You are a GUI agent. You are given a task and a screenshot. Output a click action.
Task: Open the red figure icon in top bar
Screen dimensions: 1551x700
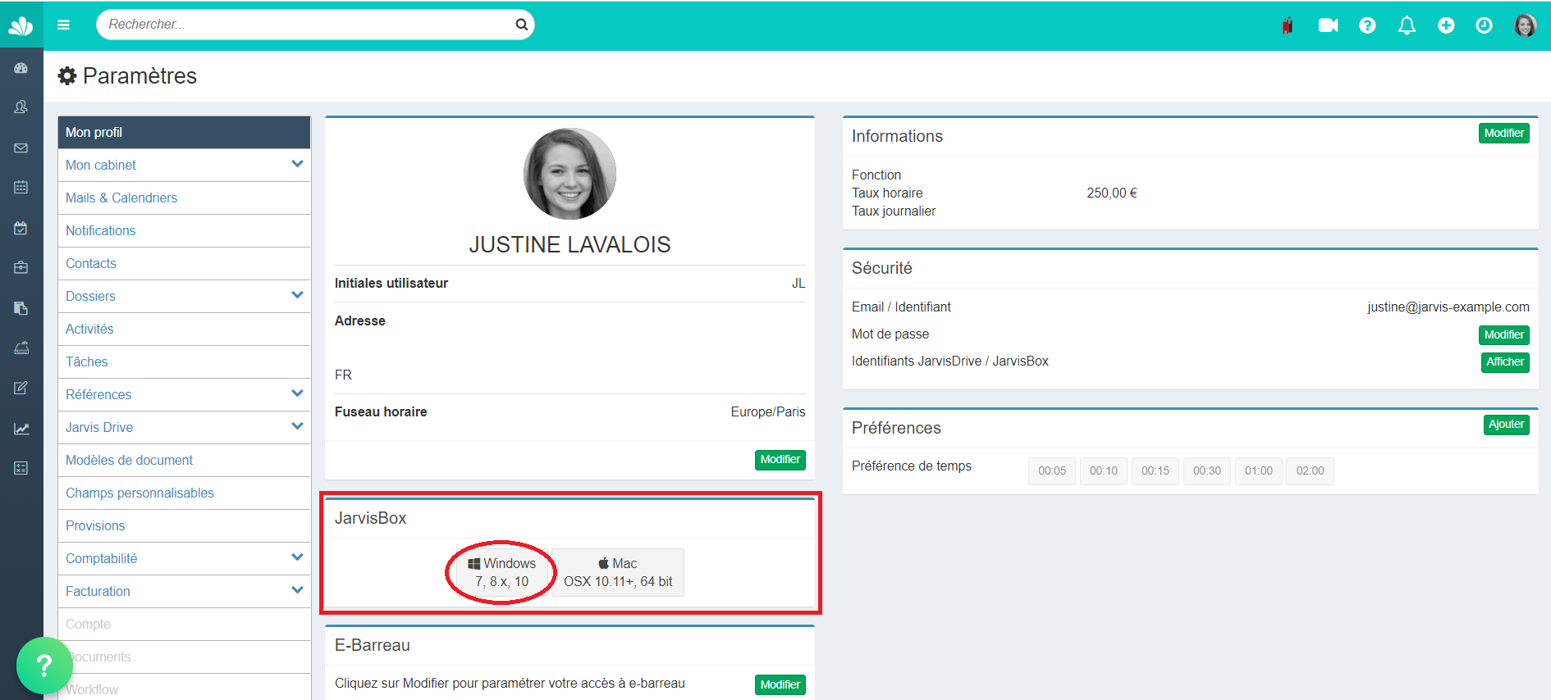[x=1288, y=25]
